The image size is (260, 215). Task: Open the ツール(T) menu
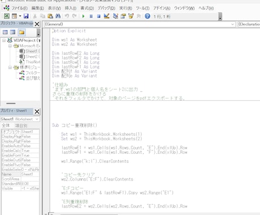click(x=142, y=8)
